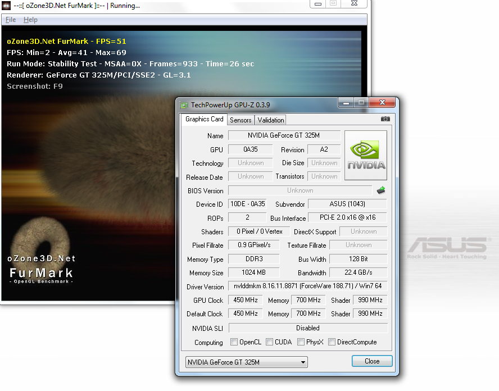Switch to the Validation tab
Image resolution: width=499 pixels, height=391 pixels.
point(270,120)
